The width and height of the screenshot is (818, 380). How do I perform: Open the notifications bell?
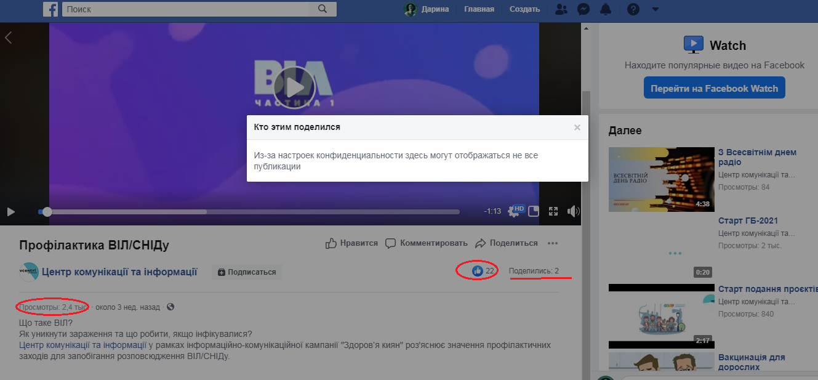[606, 9]
